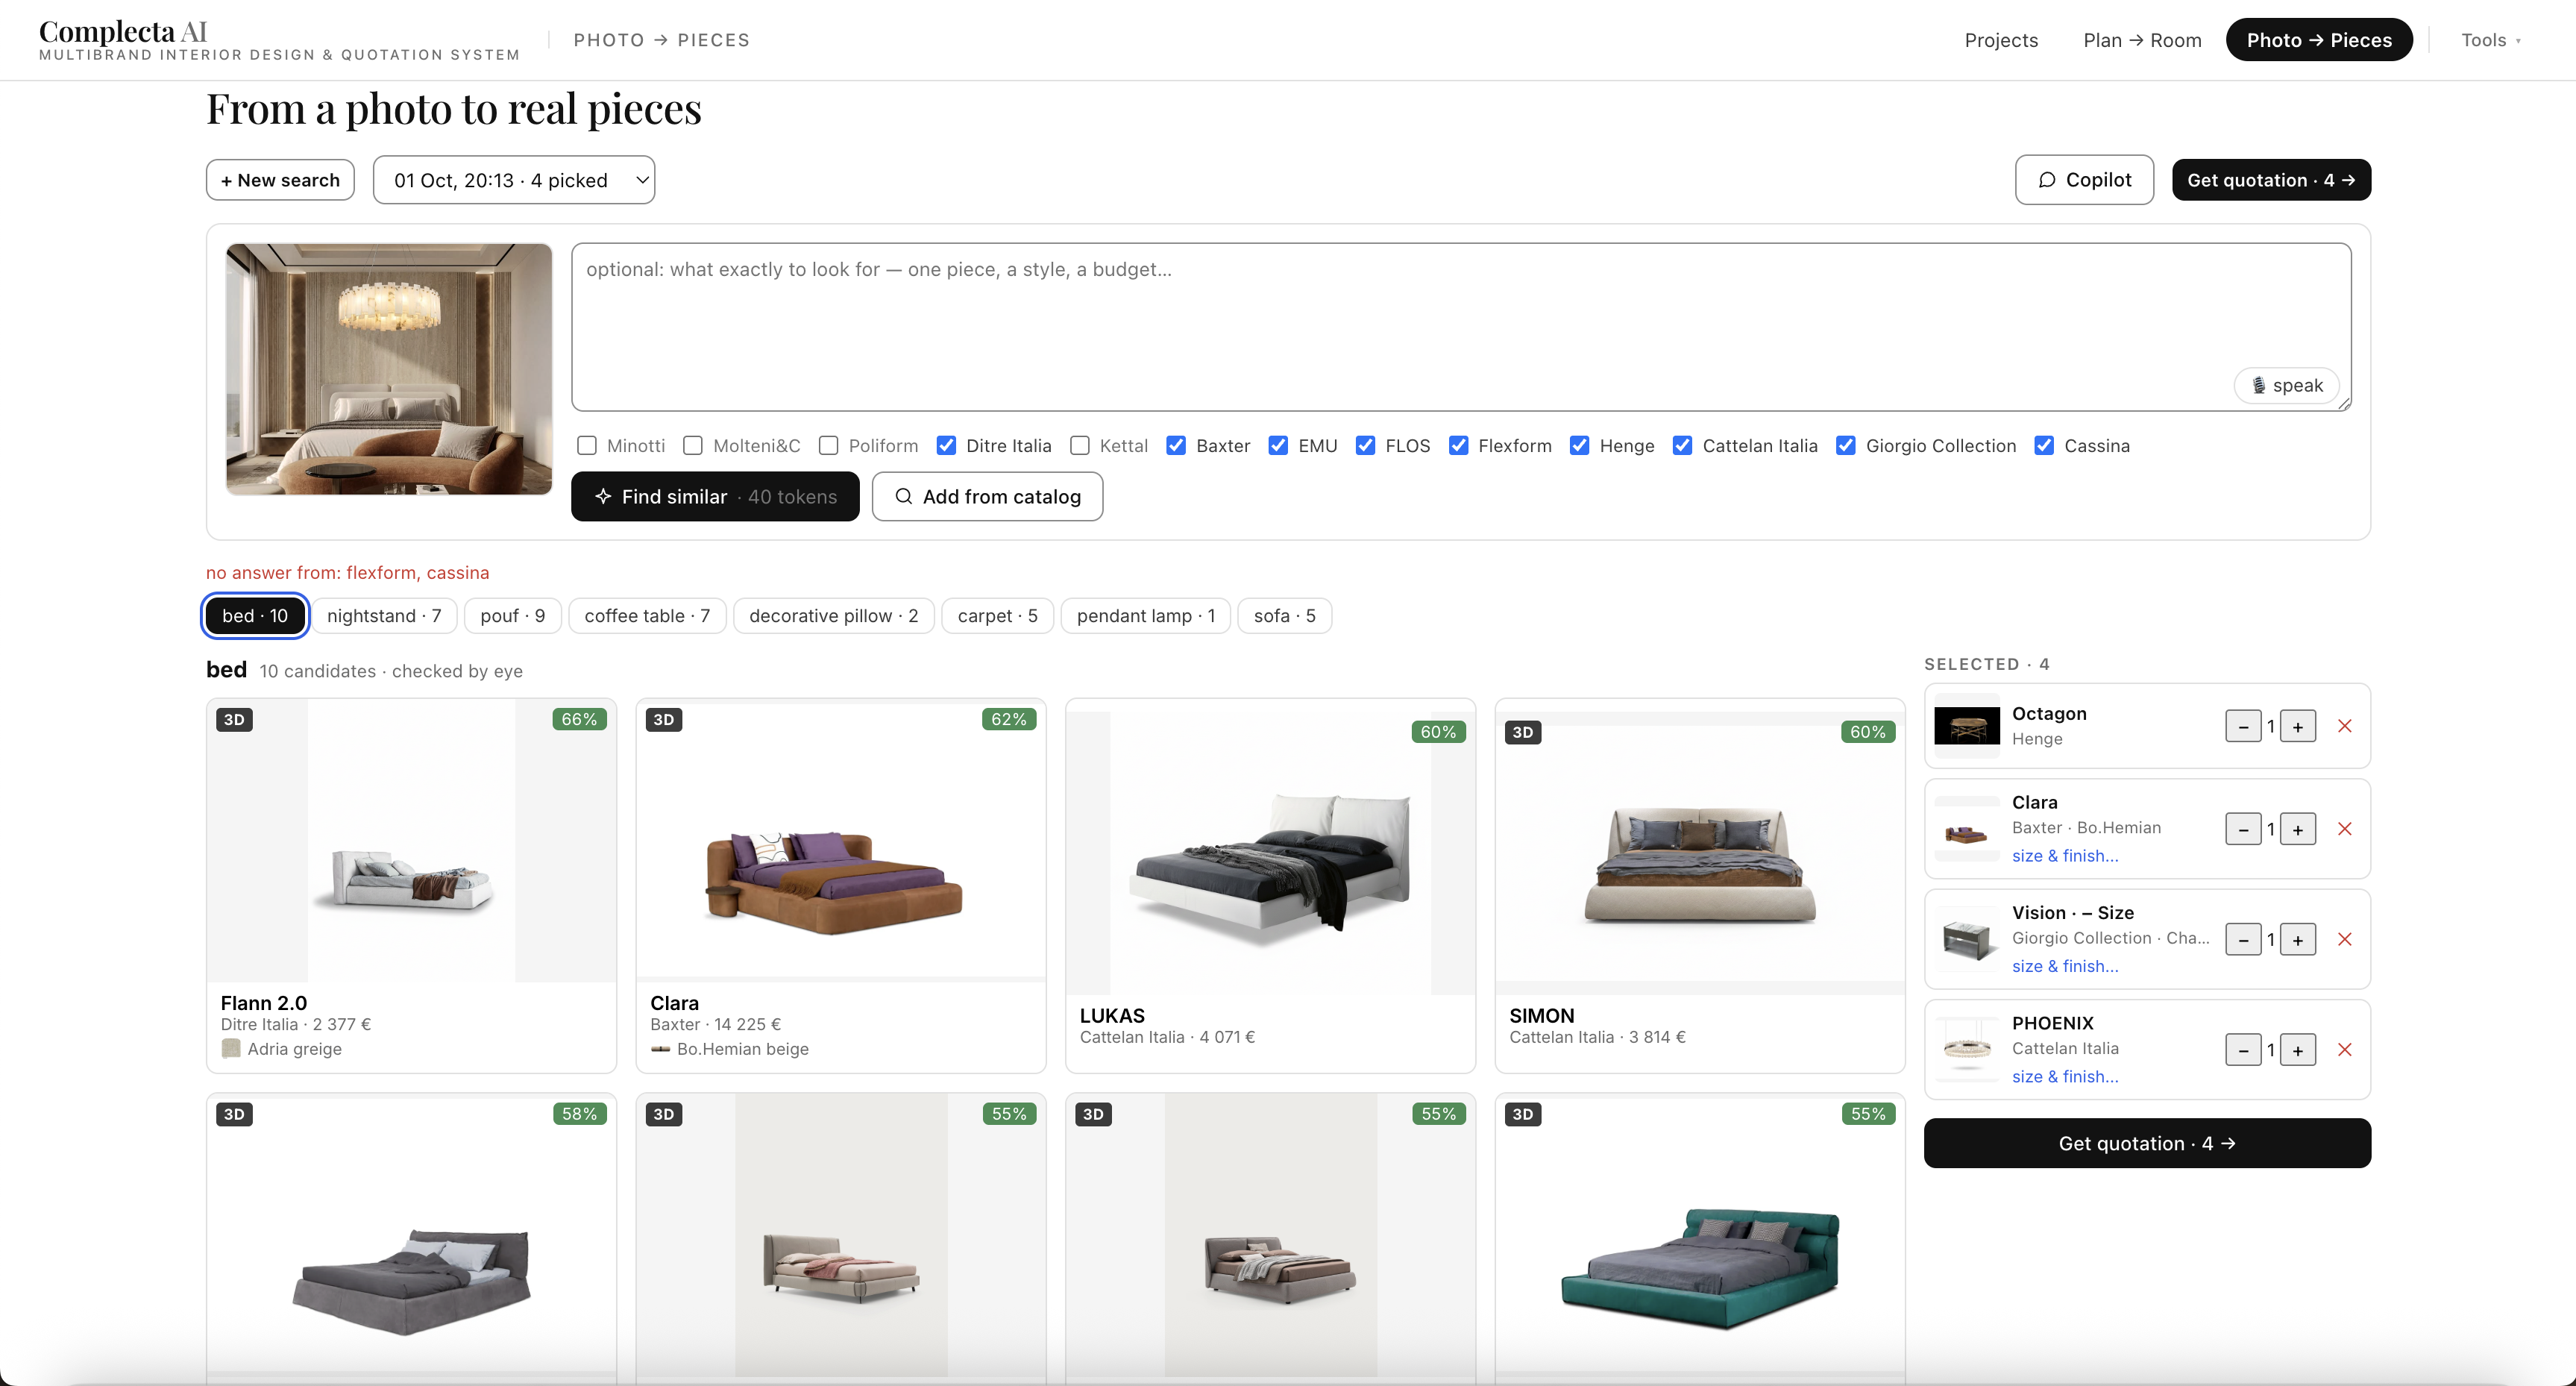Screen dimensions: 2576x1386
Task: Switch to the pouf · 9 tab
Action: [x=513, y=616]
